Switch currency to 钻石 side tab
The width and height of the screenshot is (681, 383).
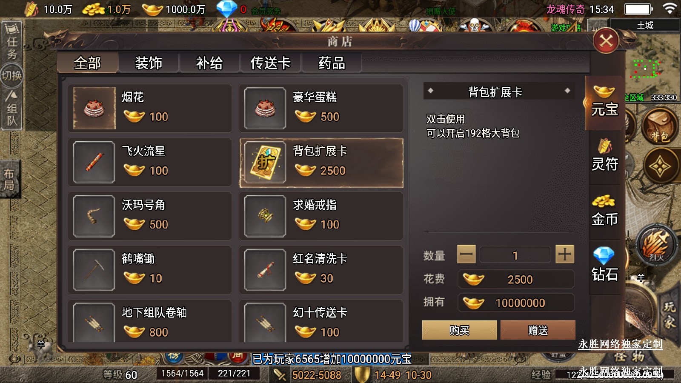click(x=604, y=266)
